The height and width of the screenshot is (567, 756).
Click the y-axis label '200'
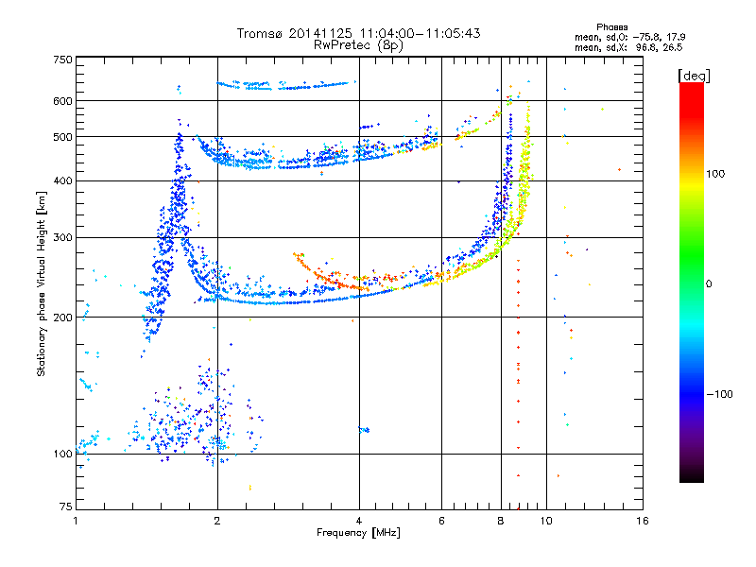pos(62,318)
